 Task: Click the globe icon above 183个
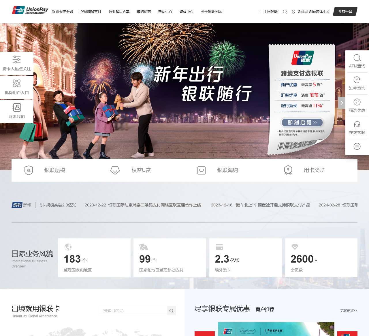click(x=68, y=247)
